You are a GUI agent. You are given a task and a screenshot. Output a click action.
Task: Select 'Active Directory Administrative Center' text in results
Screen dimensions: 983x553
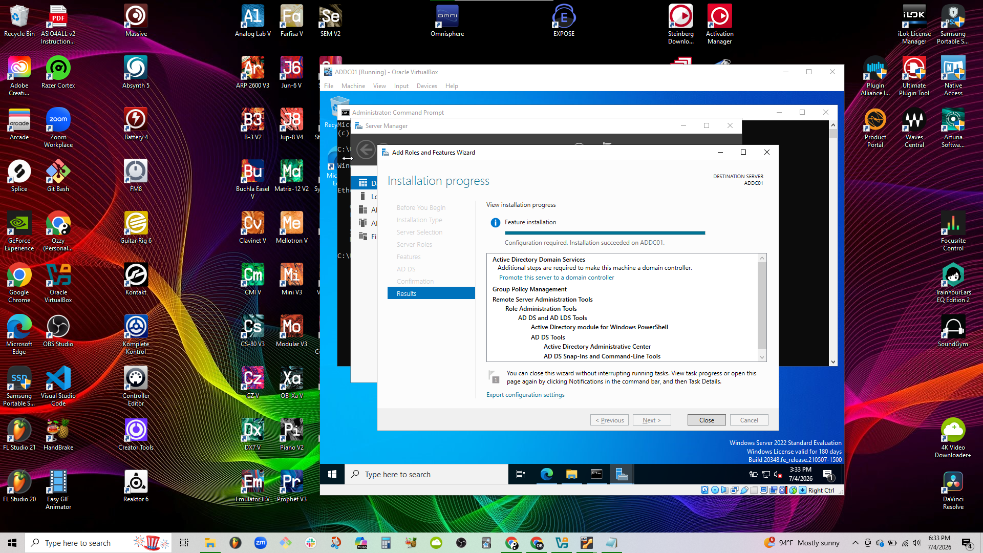click(x=597, y=347)
